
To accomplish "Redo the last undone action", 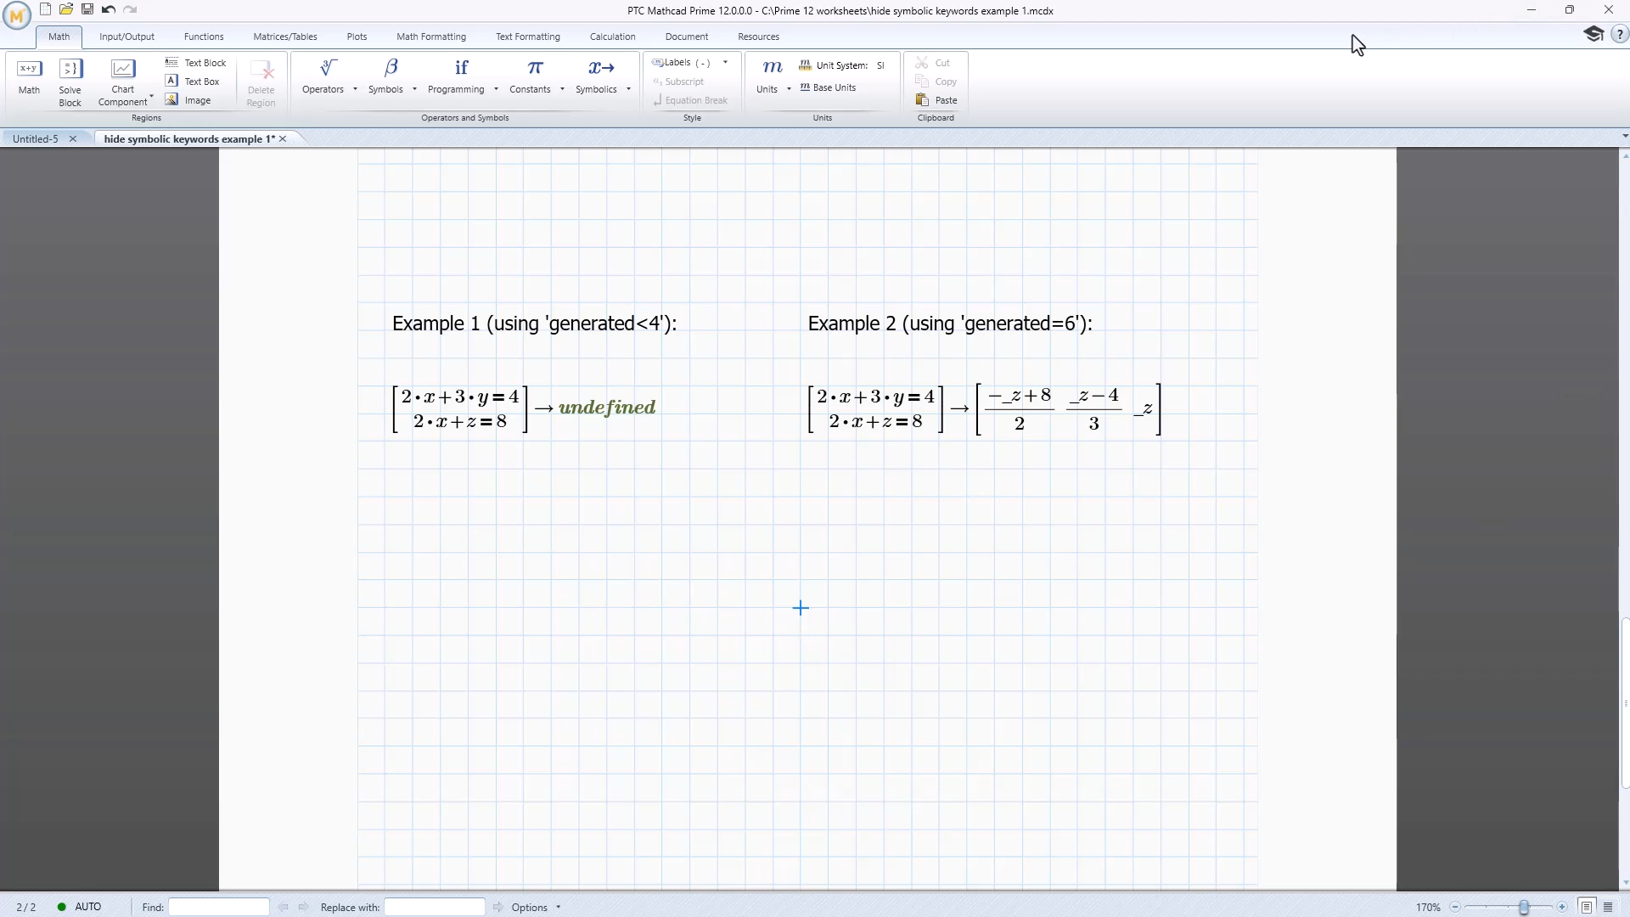I will (130, 9).
